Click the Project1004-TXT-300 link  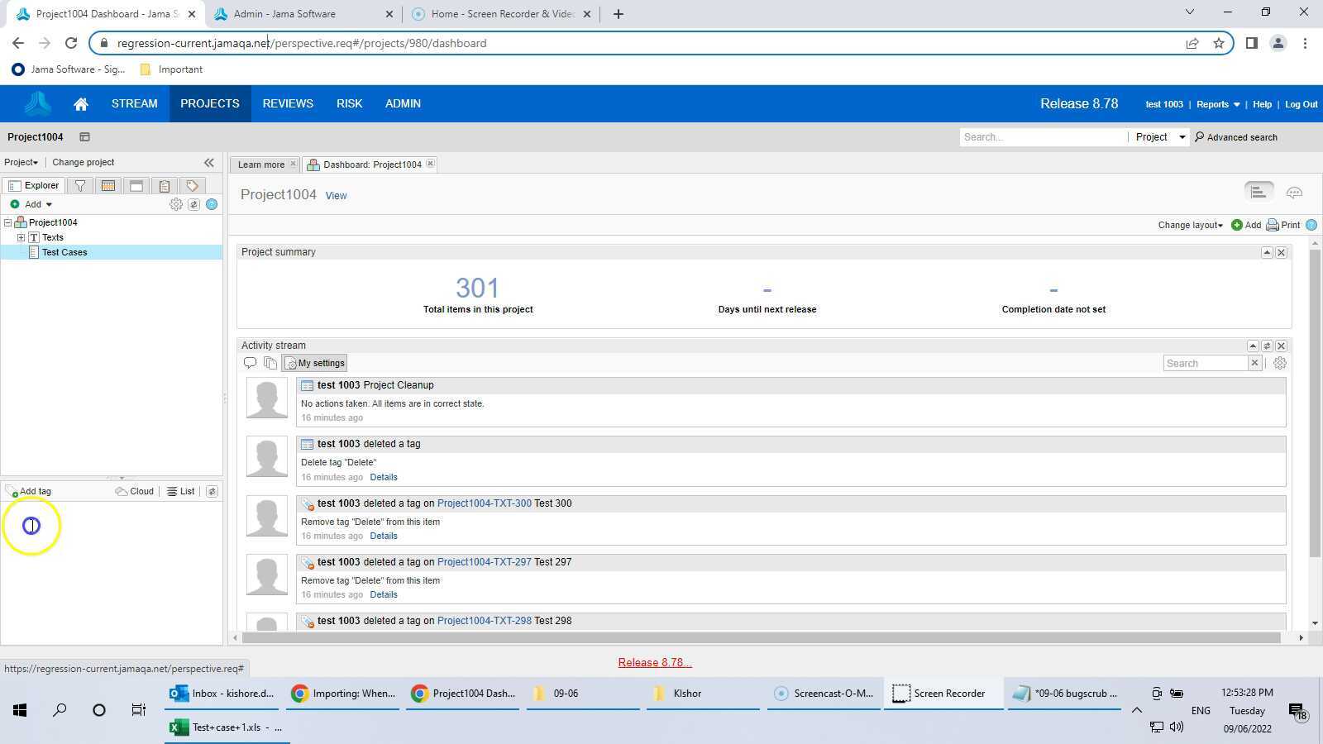484,503
